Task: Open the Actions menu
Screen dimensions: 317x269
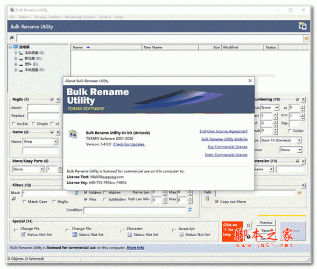Action: click(x=25, y=17)
